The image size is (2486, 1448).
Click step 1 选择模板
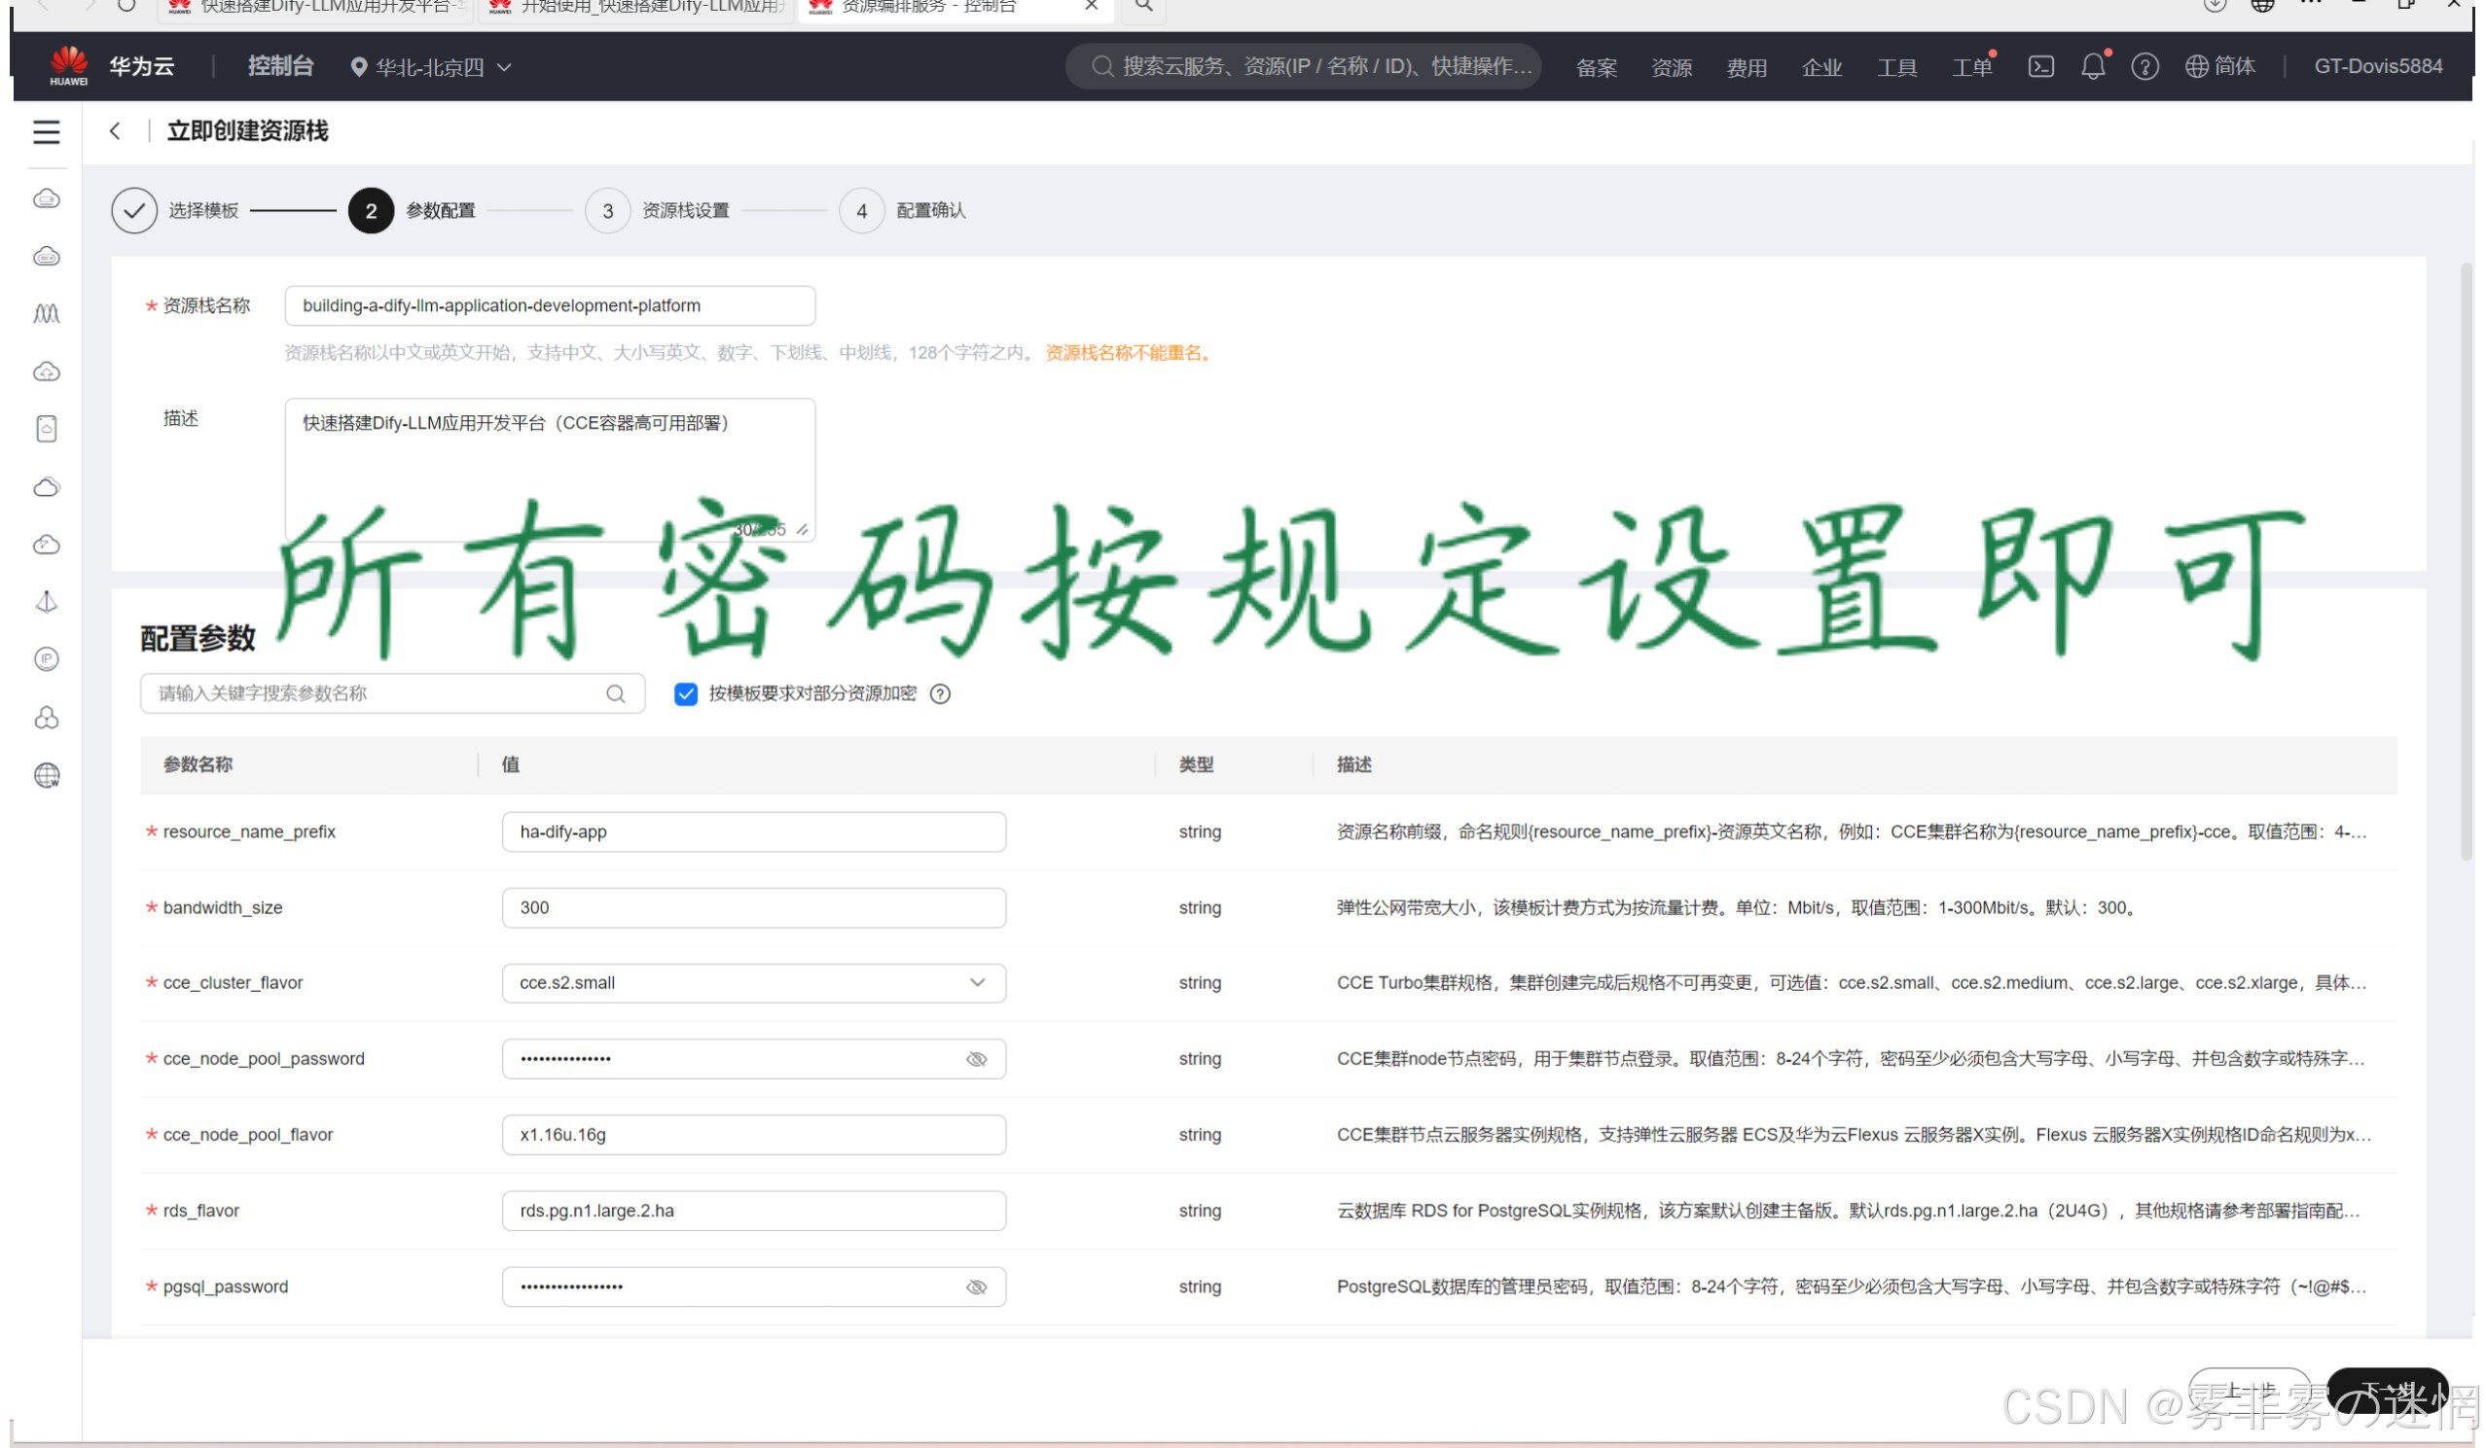tap(175, 210)
